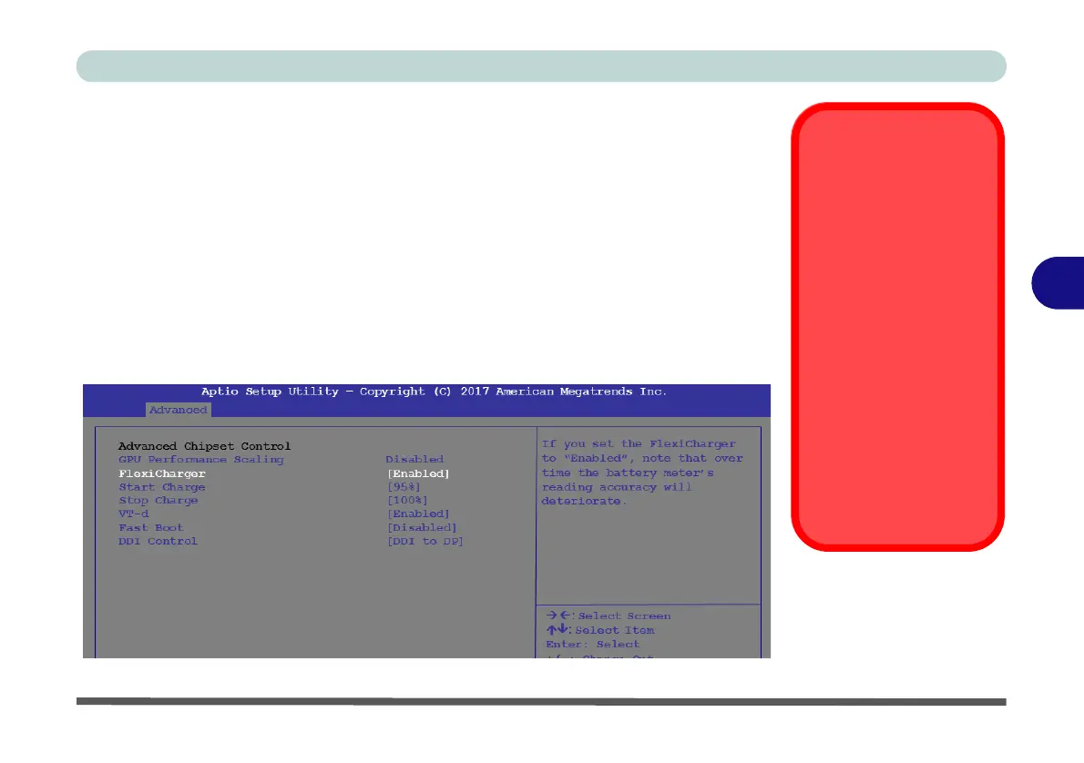1084x763 pixels.
Task: Select the DDI Control setting
Action: tap(158, 541)
